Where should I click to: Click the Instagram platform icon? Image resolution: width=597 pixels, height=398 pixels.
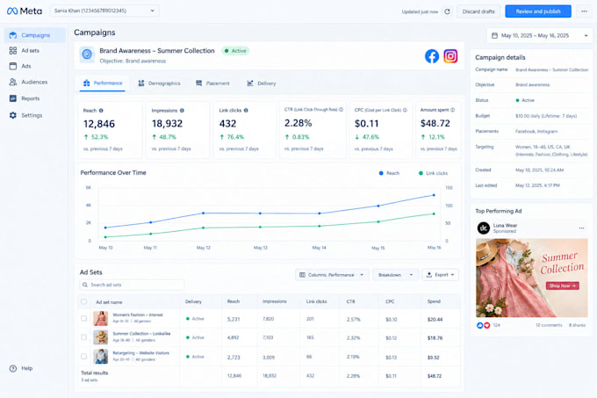tap(450, 56)
